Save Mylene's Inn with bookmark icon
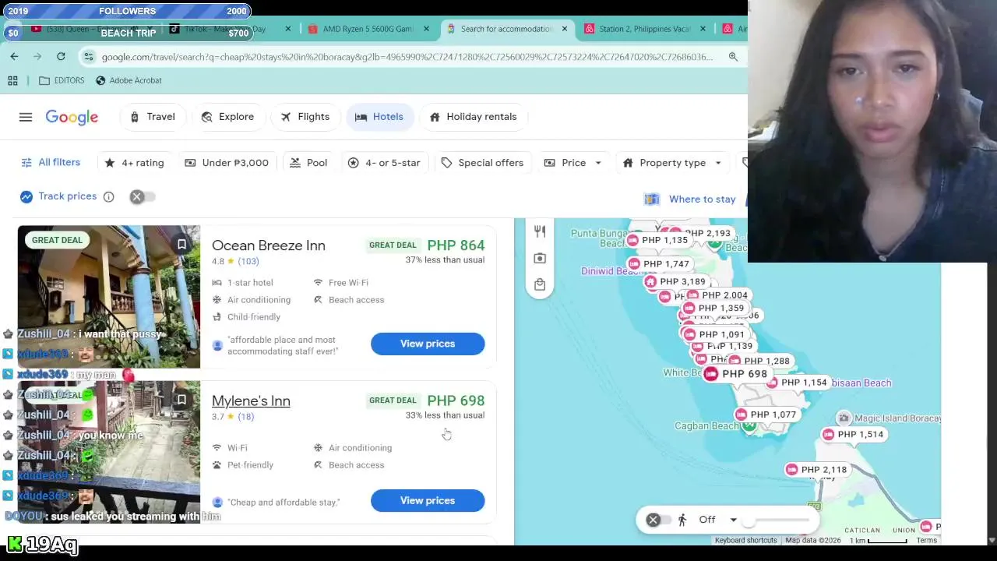Image resolution: width=997 pixels, height=561 pixels. (181, 400)
